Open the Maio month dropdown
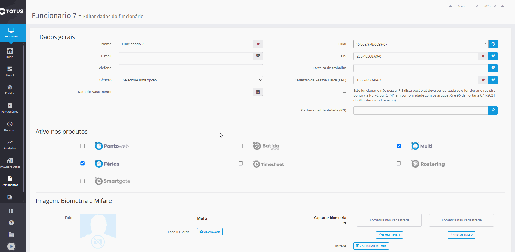The image size is (515, 252). click(468, 6)
